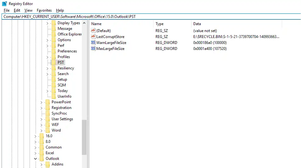Screen dimensions: 301x168
Task: Click the tree pane vertical scrollbar thumb
Action: (x=84, y=137)
